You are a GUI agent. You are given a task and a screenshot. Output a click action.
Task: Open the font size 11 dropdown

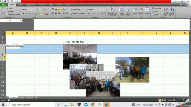42,9
